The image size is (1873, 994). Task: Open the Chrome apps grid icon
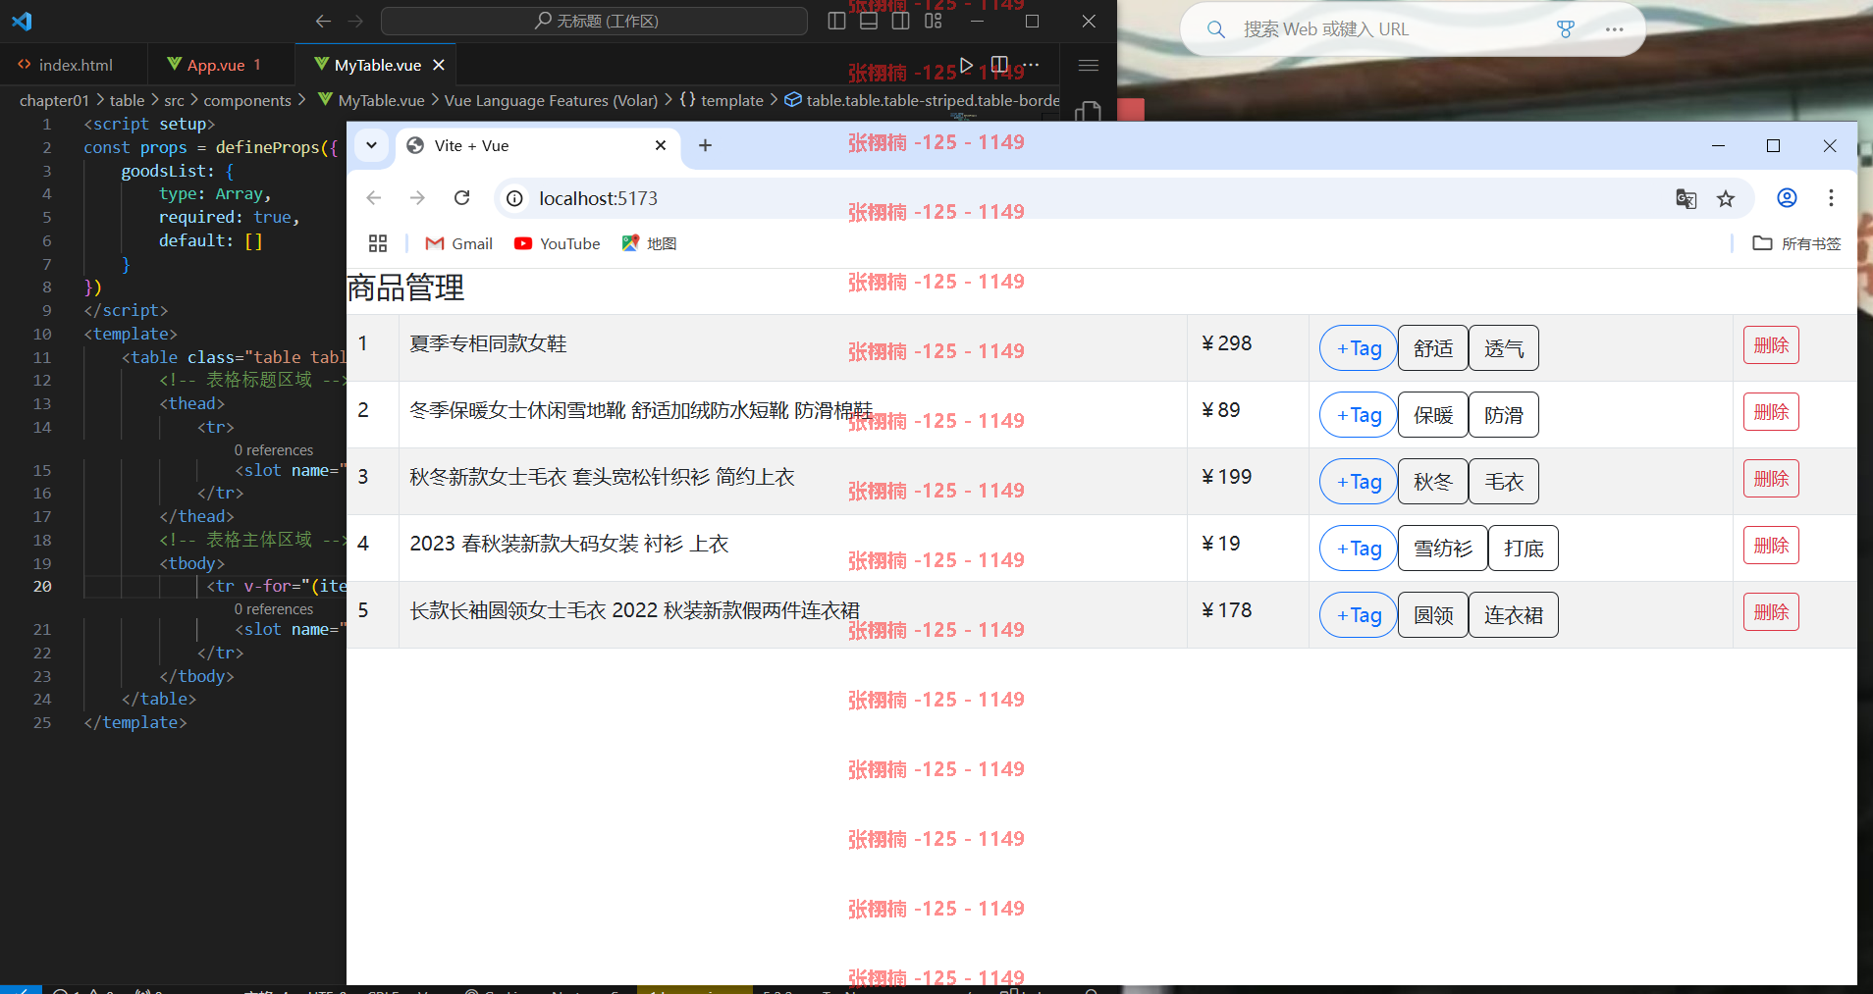tap(378, 243)
